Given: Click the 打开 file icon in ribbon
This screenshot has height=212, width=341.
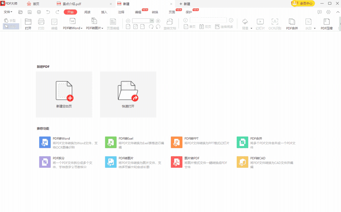Looking at the screenshot, I should point(28,24).
